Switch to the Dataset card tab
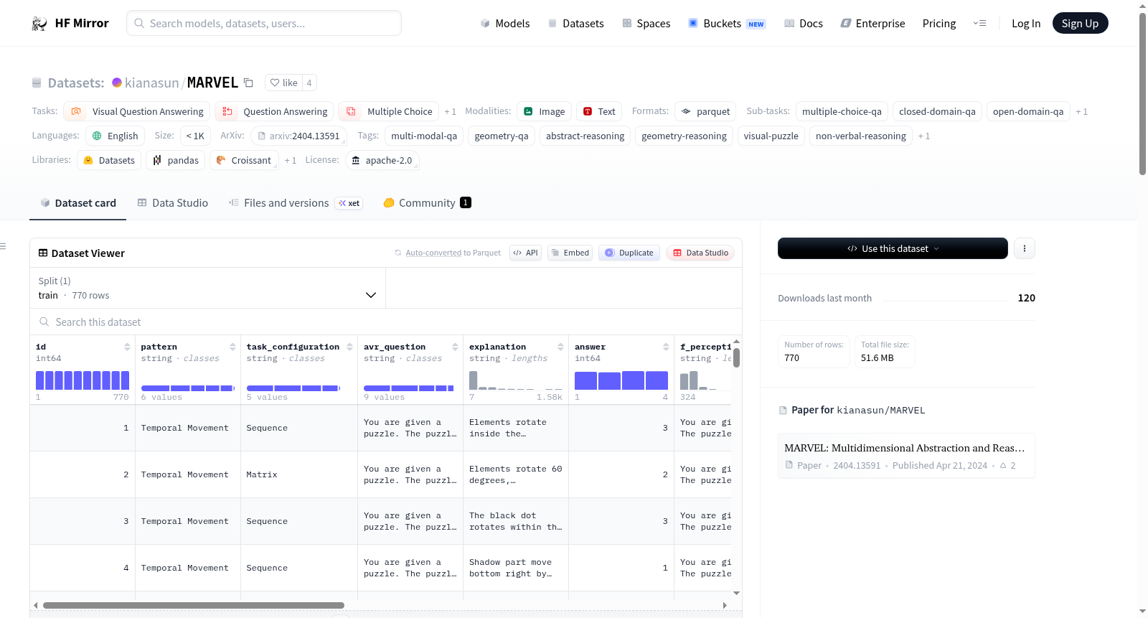Image resolution: width=1148 pixels, height=618 pixels. [x=78, y=203]
